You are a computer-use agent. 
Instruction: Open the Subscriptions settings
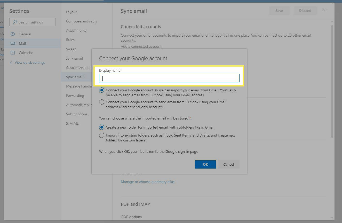point(77,114)
